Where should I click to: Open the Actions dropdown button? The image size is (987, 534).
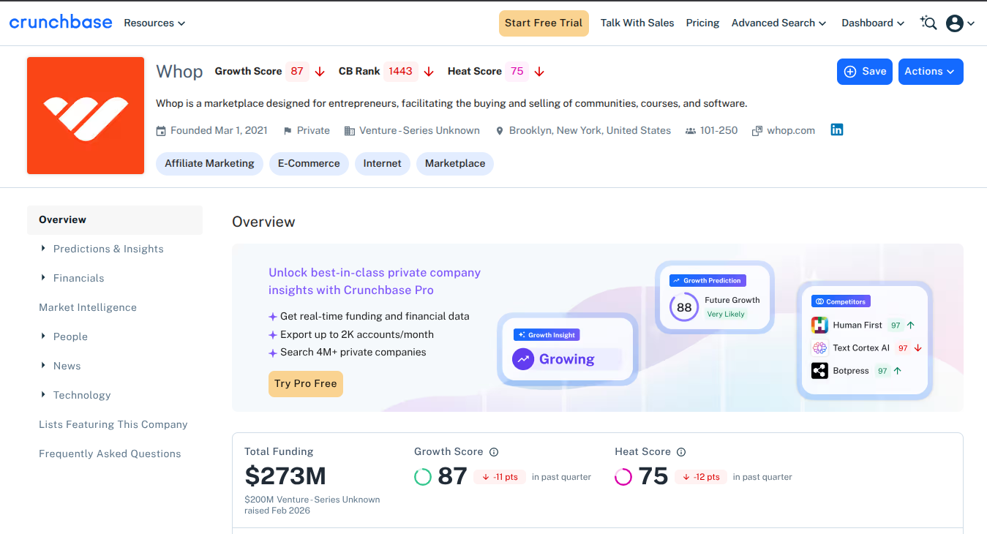(x=931, y=72)
